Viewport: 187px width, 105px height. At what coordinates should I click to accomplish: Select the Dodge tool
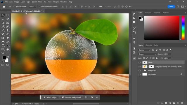pos(3,42)
